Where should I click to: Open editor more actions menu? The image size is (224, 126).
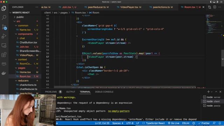pyautogui.click(x=219, y=7)
